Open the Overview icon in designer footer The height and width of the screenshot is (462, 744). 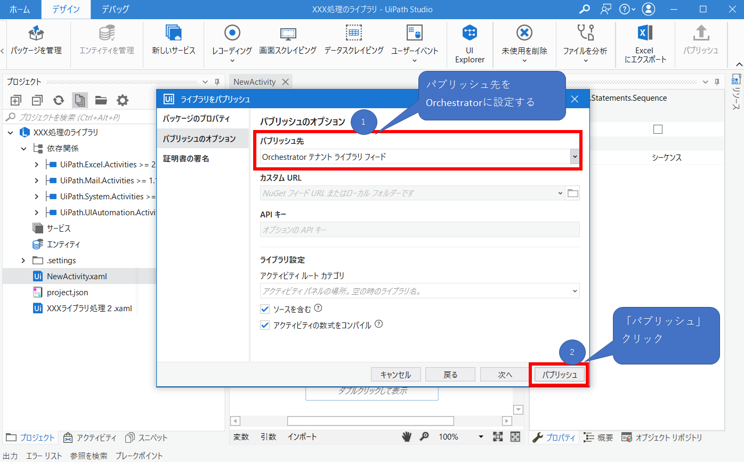[515, 437]
